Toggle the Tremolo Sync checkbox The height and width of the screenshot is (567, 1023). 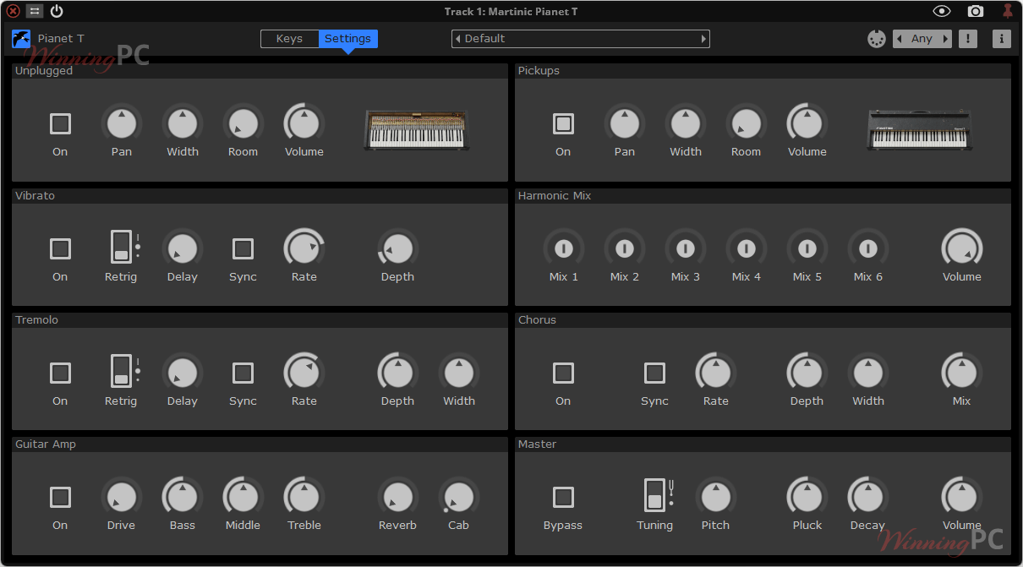(x=243, y=373)
